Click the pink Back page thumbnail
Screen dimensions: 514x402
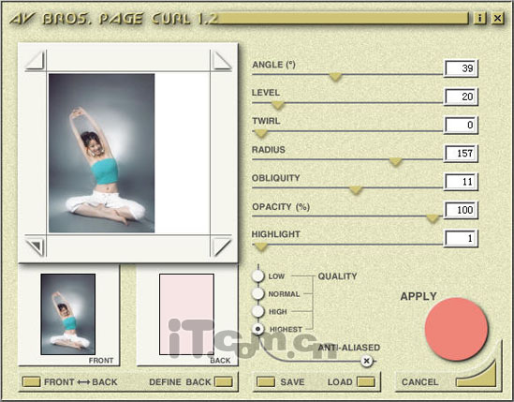tap(187, 314)
